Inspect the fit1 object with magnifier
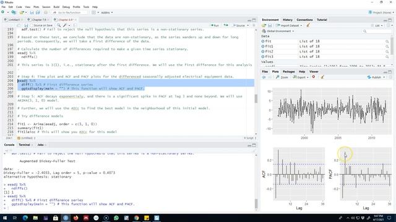Screen dimensions: 396x222 387,46
